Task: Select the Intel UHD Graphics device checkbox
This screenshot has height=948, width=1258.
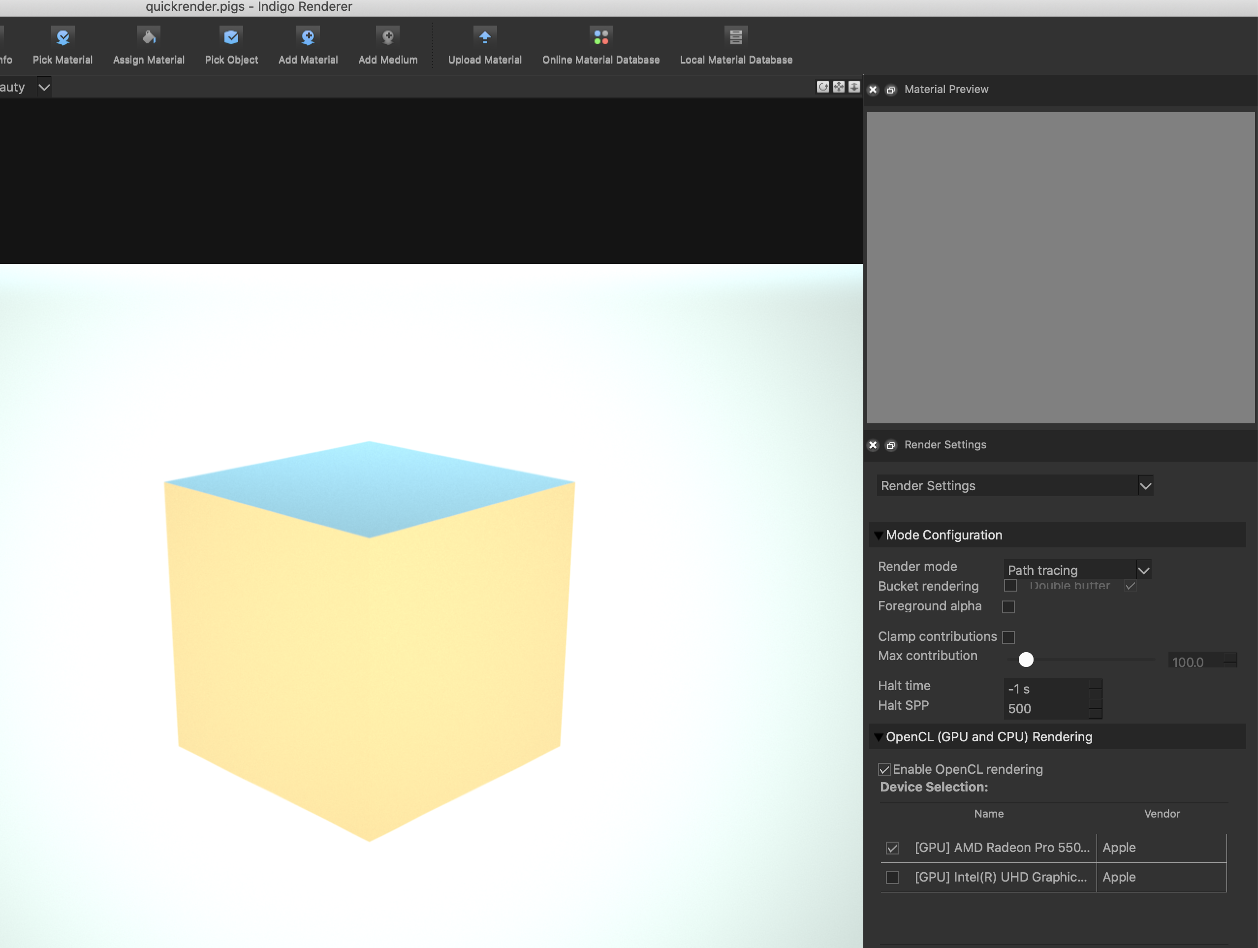Action: [892, 878]
